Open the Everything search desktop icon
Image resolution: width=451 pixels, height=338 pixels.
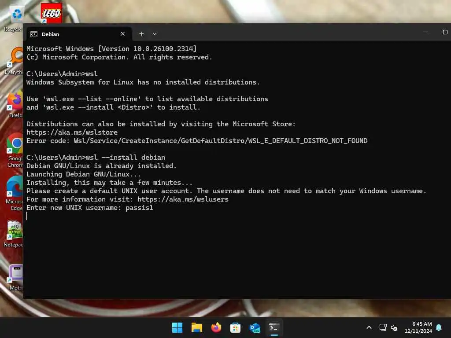pyautogui.click(x=15, y=61)
